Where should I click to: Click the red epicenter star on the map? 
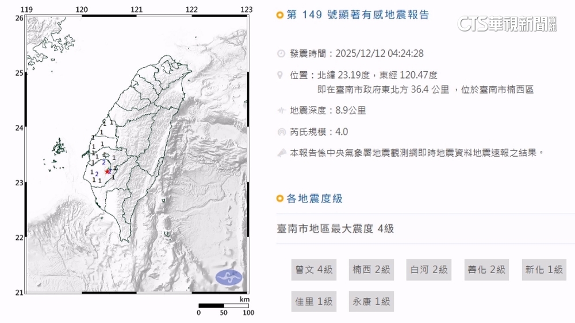[x=107, y=171]
